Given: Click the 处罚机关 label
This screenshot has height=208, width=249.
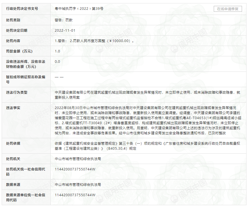Looking at the screenshot, I should pos(13,159).
